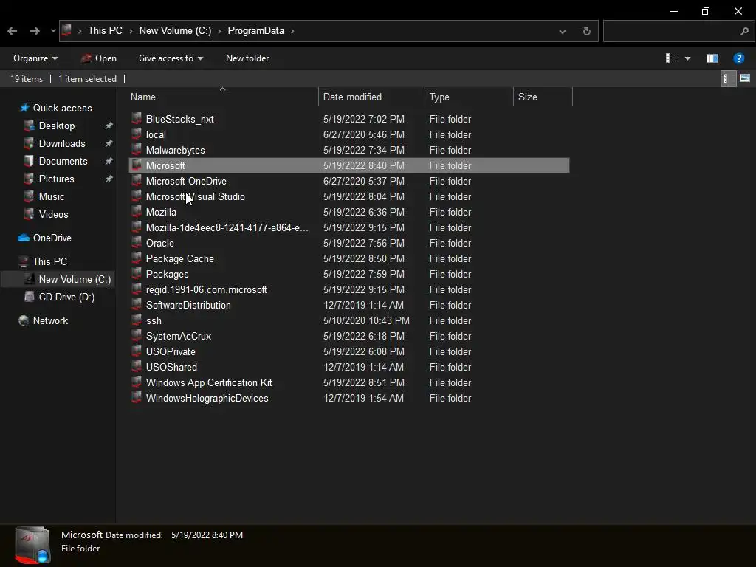The image size is (756, 567).
Task: Open Give access to dropdown
Action: 171,58
